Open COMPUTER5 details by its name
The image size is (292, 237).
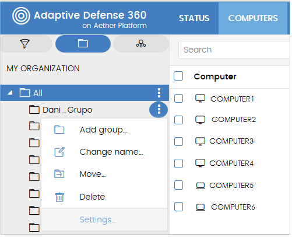(231, 186)
